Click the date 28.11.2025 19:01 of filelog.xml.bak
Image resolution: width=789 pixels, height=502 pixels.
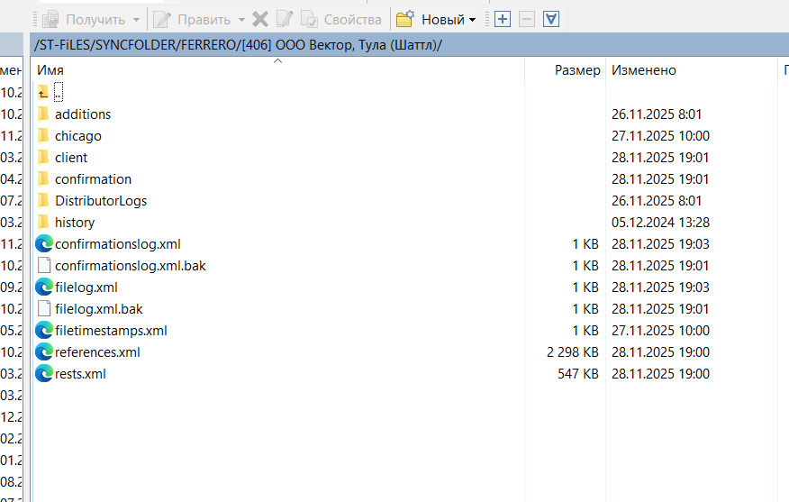(x=660, y=309)
